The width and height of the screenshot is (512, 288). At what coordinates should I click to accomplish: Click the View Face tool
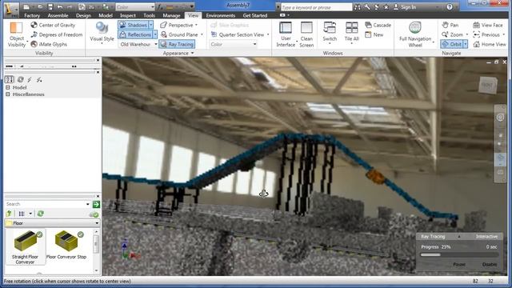pos(488,25)
